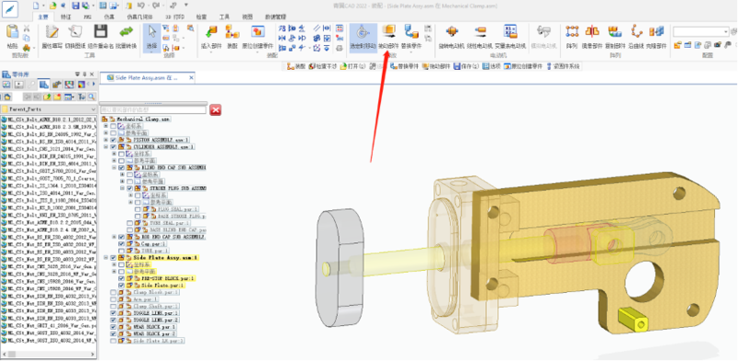Select the arrow Select tool
This screenshot has width=738, height=361.
pos(152,37)
